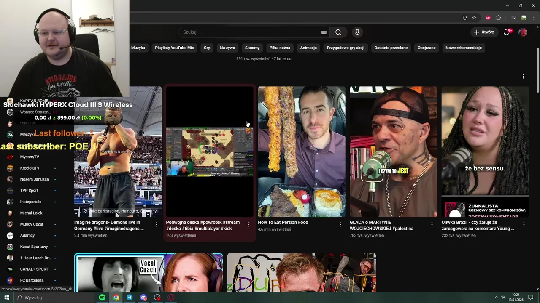Select the Gry filter chip
This screenshot has height=303, width=540.
pyautogui.click(x=207, y=48)
